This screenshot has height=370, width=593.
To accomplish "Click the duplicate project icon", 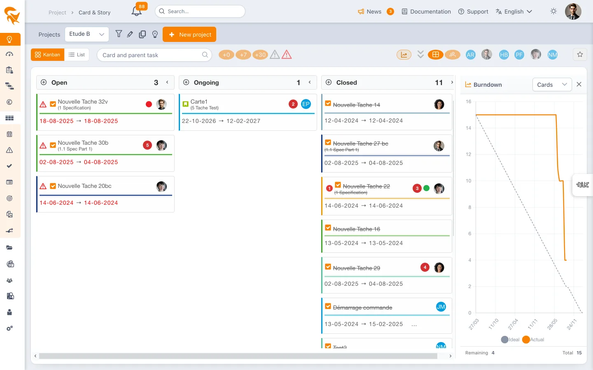I will 142,35.
